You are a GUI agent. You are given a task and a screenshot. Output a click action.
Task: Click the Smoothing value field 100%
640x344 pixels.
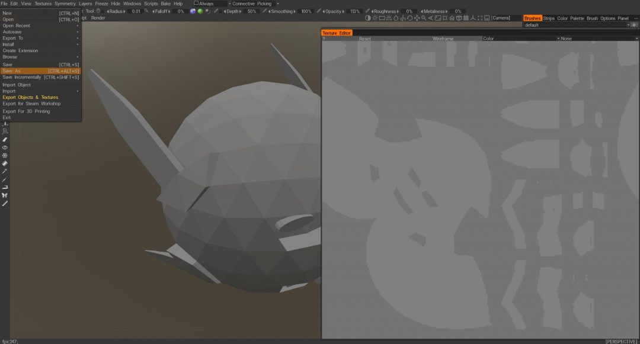click(x=306, y=11)
